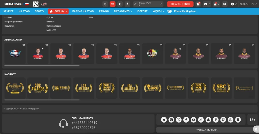The image size is (259, 134).
Task: Click the icon right of the shield in header
Action: click(127, 4)
